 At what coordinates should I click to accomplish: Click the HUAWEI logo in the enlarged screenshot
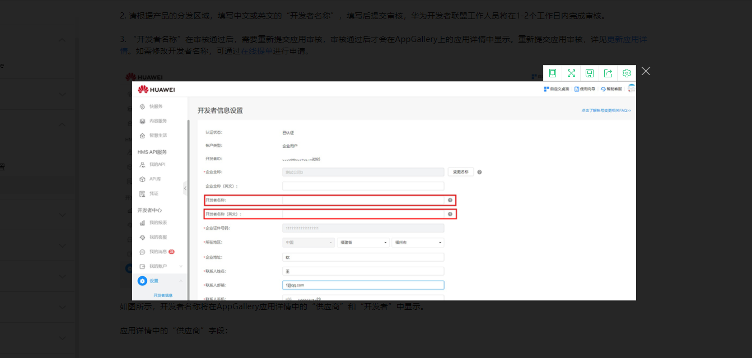tap(156, 90)
